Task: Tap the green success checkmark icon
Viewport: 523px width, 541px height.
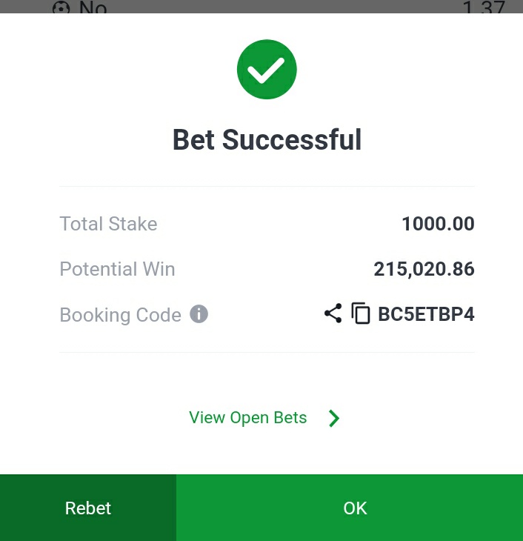Action: click(x=267, y=70)
